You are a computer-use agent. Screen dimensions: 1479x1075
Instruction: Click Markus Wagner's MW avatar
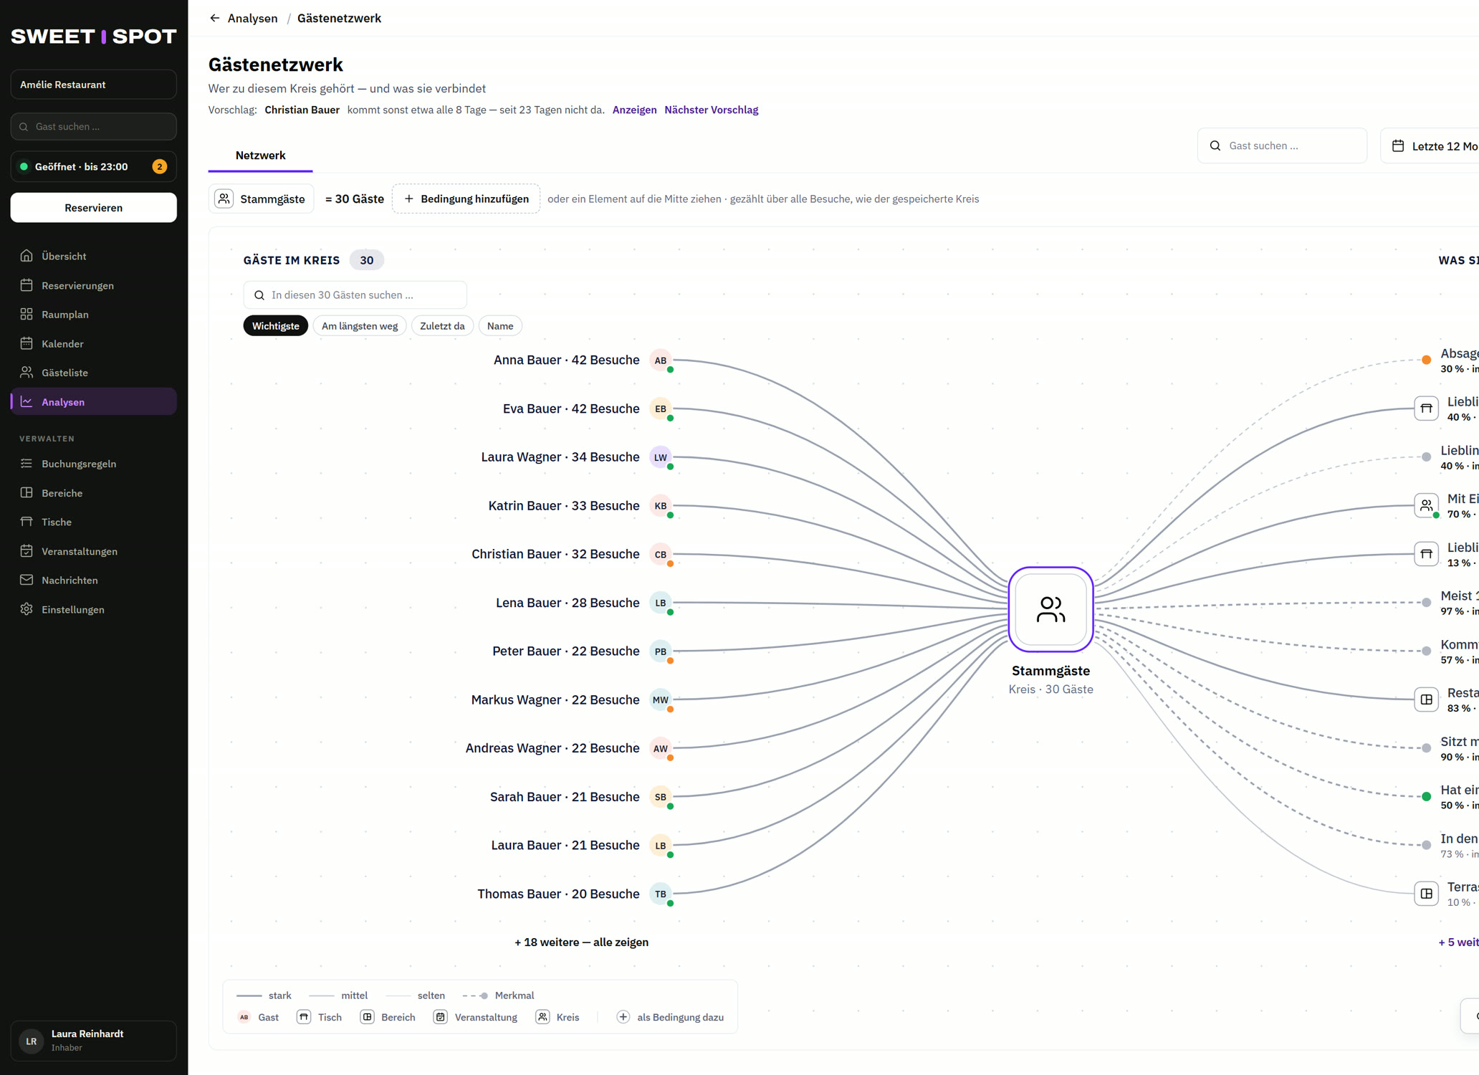coord(660,699)
